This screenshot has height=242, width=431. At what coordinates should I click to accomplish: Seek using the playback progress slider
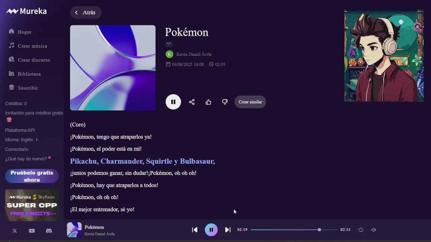point(294,230)
